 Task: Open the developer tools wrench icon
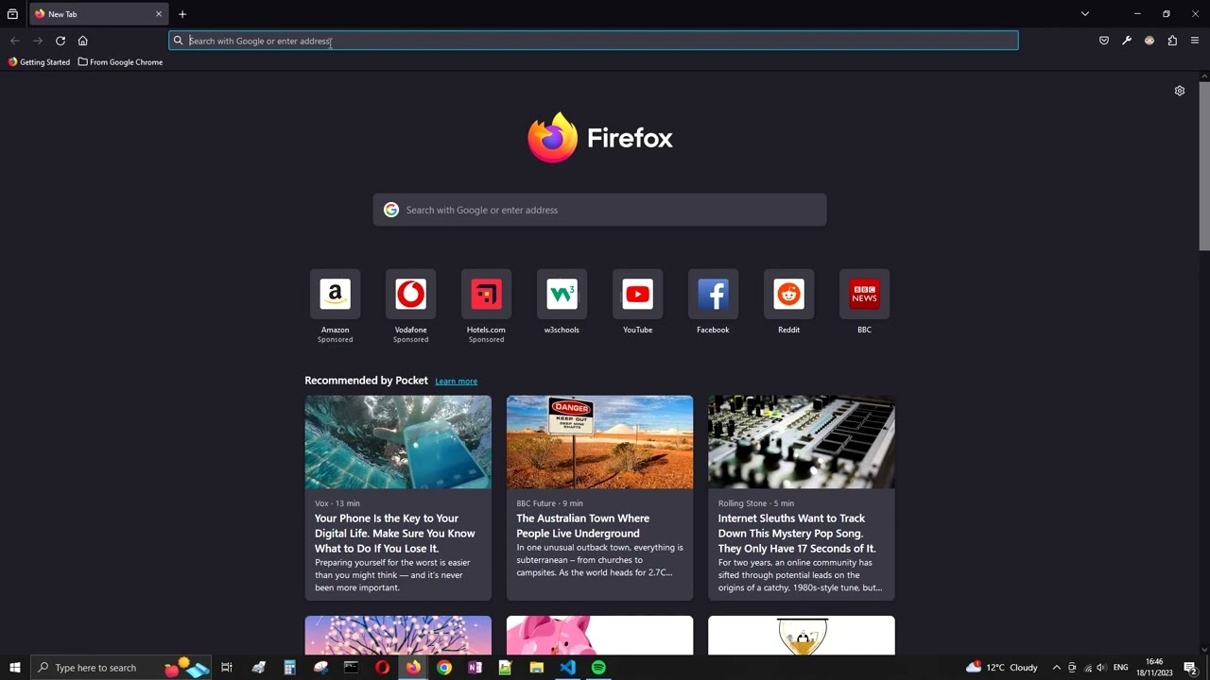click(x=1127, y=41)
